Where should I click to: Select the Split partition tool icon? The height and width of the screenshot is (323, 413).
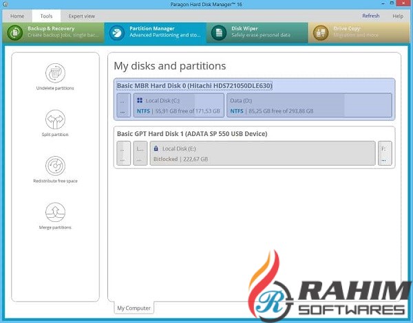click(x=55, y=120)
